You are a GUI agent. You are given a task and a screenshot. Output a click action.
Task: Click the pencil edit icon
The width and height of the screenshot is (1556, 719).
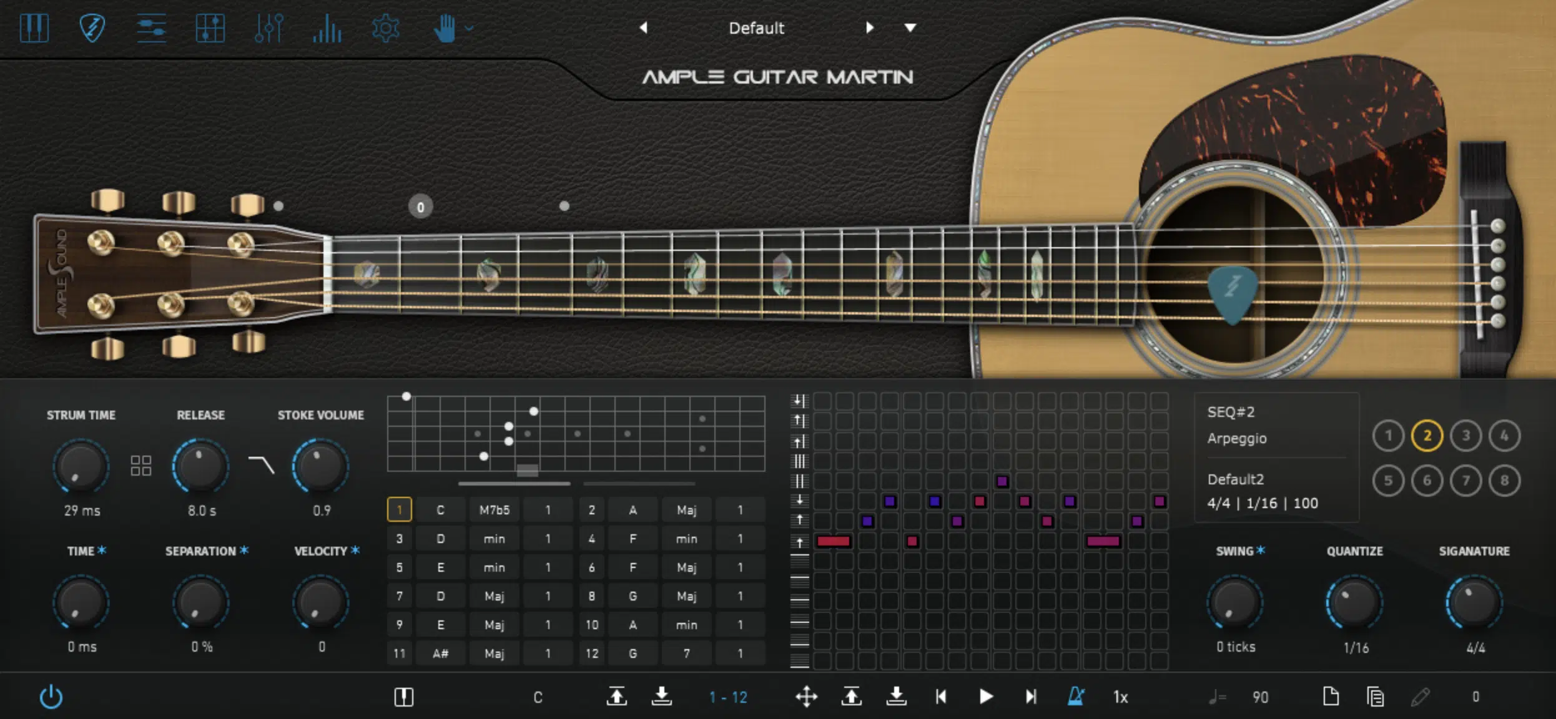pyautogui.click(x=1421, y=697)
